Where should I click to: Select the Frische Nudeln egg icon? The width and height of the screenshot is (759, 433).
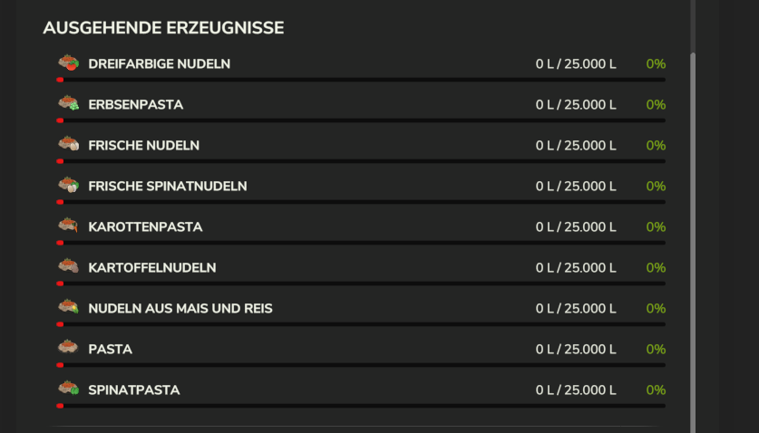(68, 144)
